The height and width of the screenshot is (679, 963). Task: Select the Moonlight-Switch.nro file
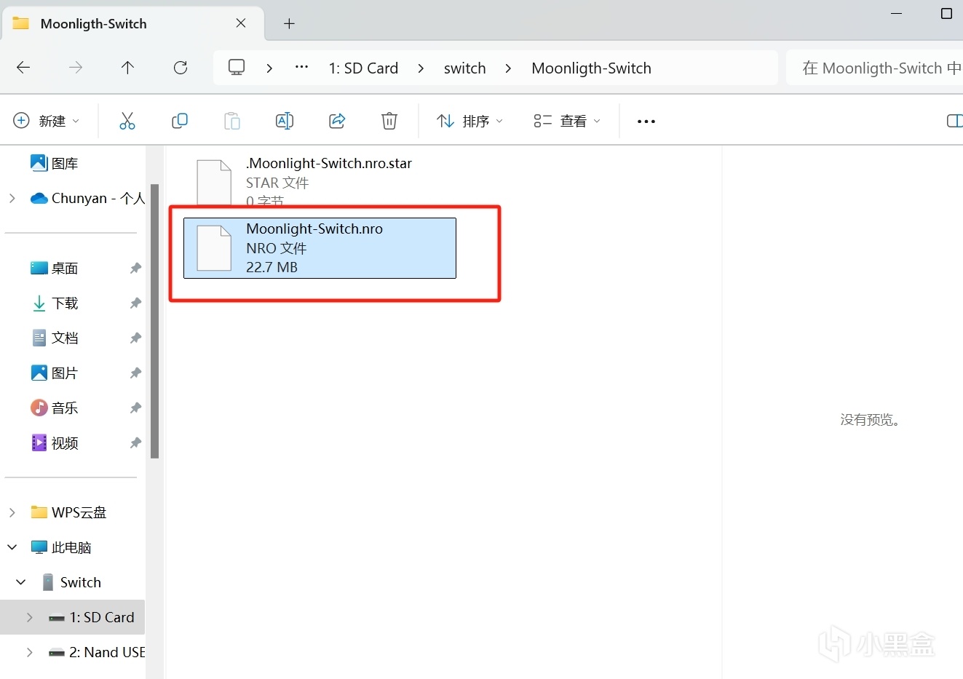click(x=320, y=248)
